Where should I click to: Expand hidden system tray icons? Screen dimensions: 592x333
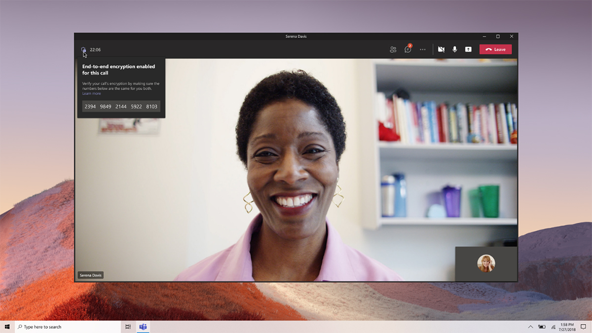coord(530,327)
